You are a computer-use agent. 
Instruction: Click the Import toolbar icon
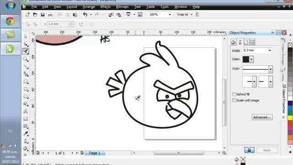click(111, 14)
